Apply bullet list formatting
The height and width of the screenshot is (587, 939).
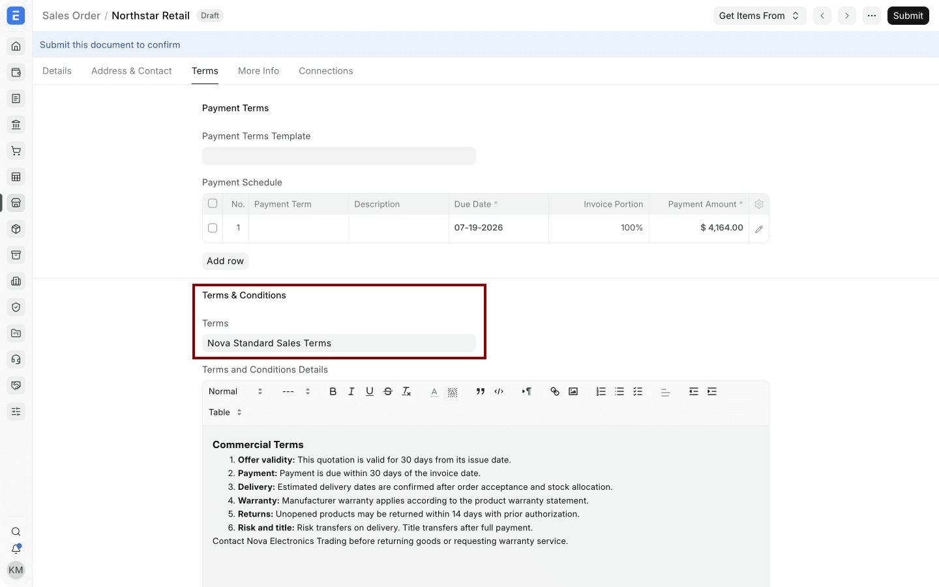619,391
